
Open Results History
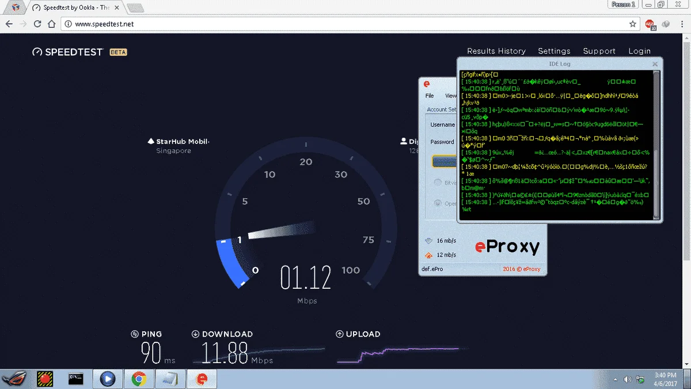tap(496, 51)
